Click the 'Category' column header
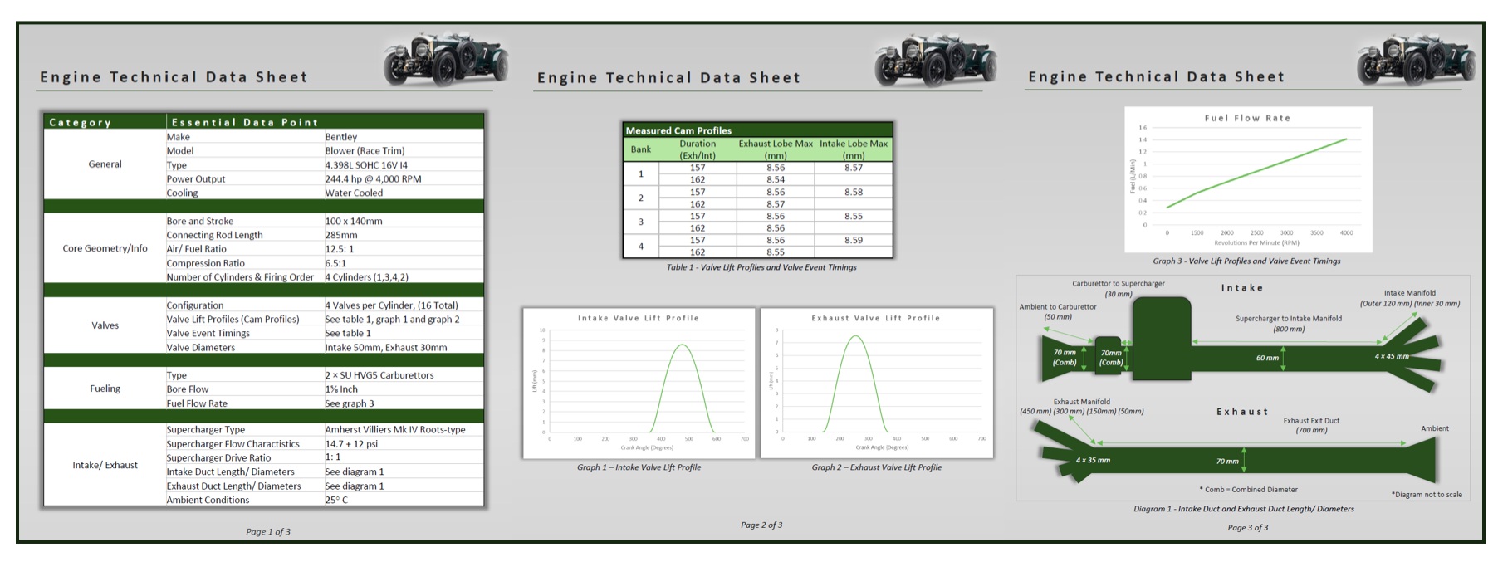Screen dimensions: 1493x562 [x=80, y=122]
